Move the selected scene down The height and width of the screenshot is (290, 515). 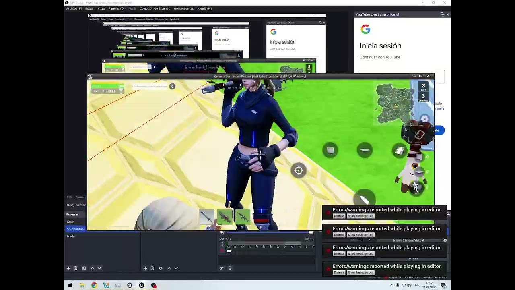click(99, 268)
